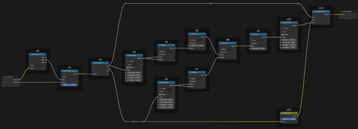This screenshot has height=129, width=358.
Task: Uncheck Clamp in n10 Map Range node
Action: point(282,34)
